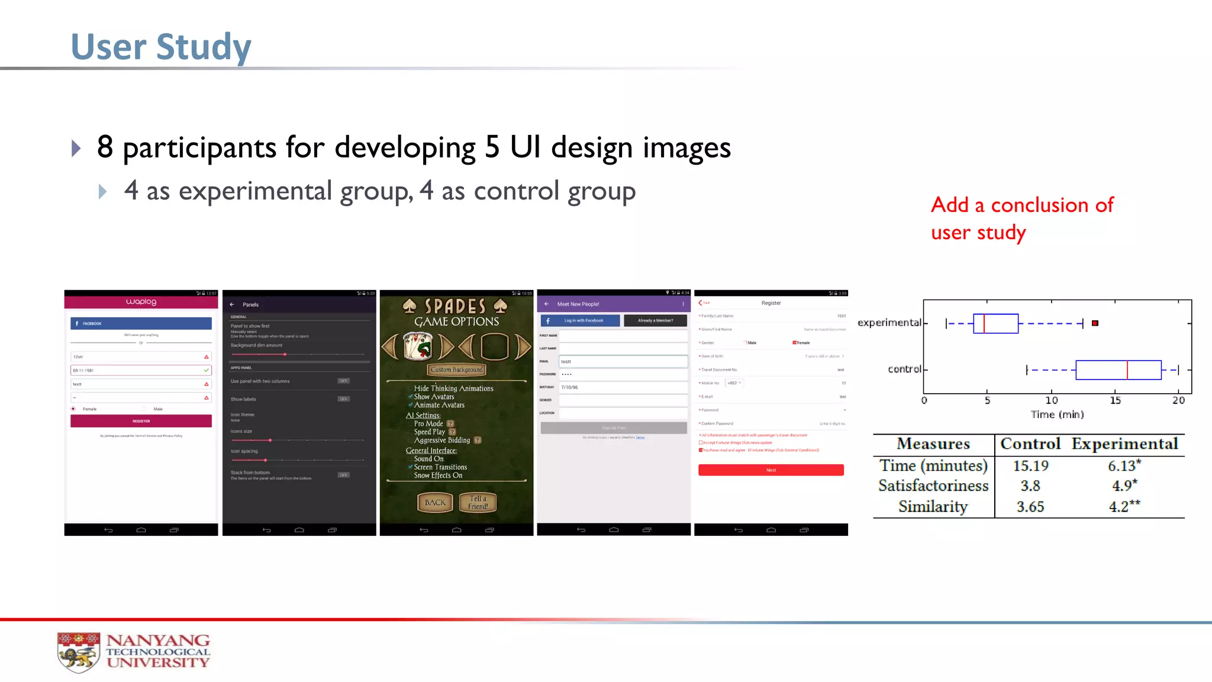1212x682 pixels.
Task: Adjust Background dim amount slider handle
Action: (x=285, y=354)
